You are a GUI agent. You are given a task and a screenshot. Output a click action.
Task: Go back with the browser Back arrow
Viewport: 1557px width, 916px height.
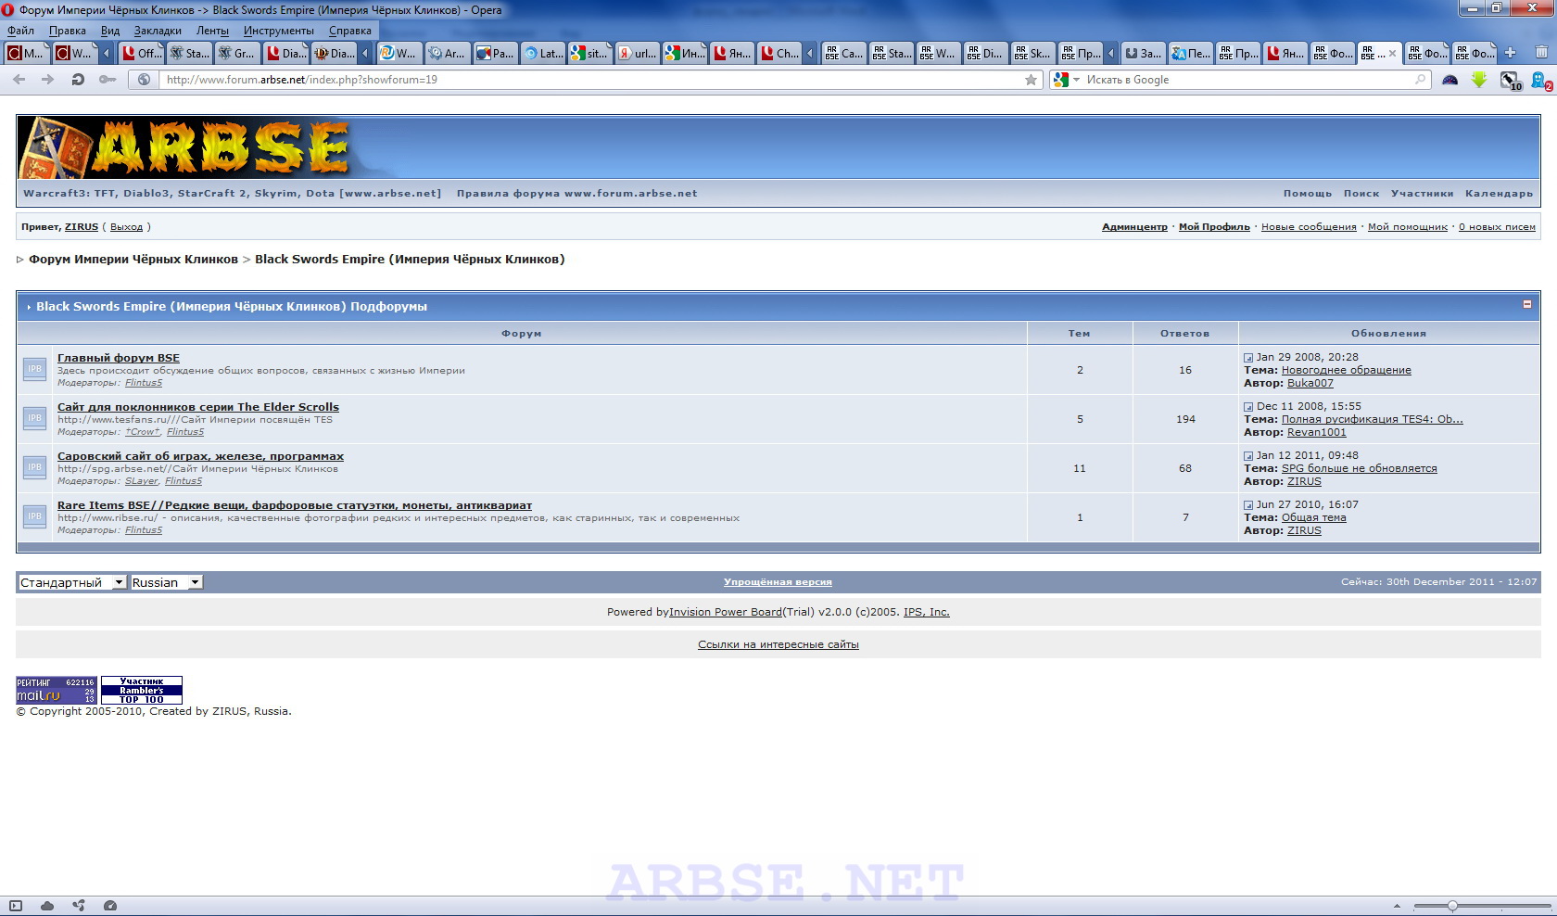tap(19, 80)
